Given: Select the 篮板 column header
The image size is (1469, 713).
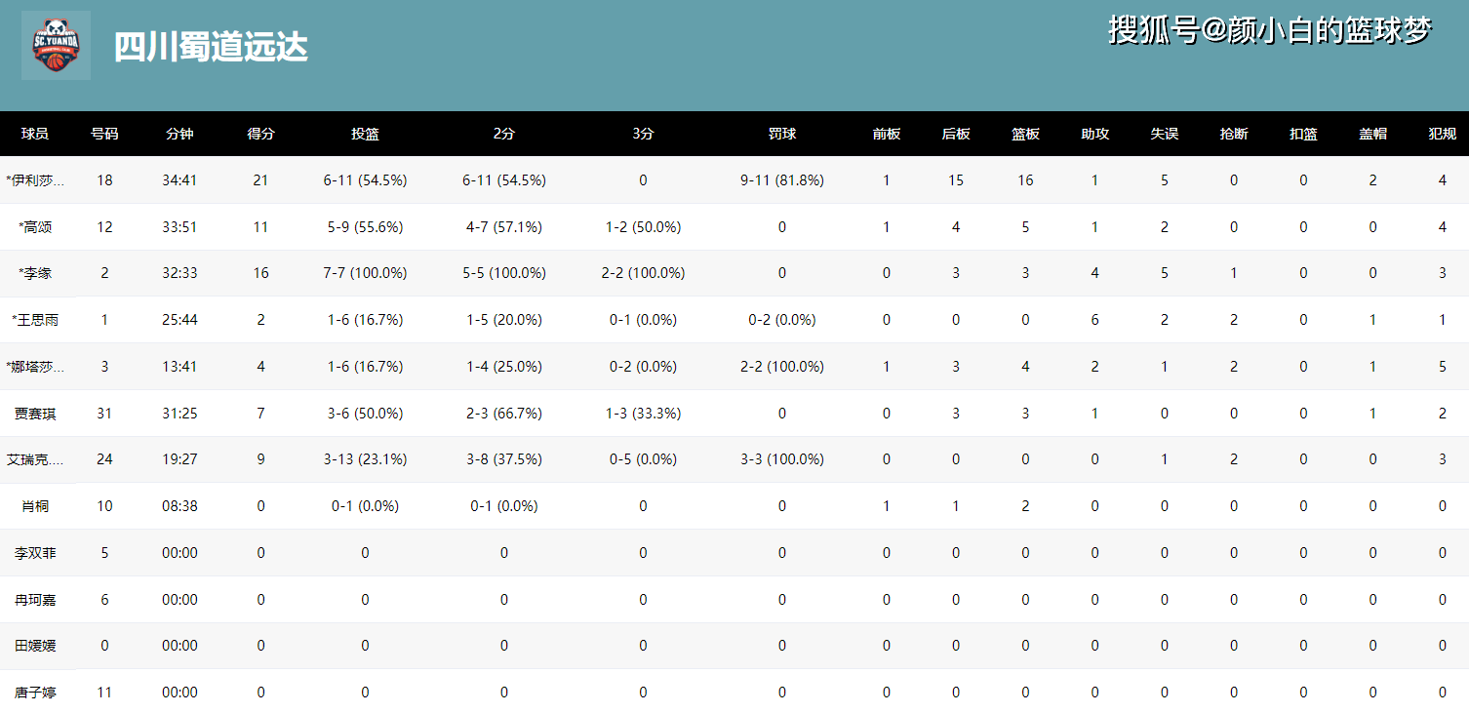Looking at the screenshot, I should tap(1025, 134).
